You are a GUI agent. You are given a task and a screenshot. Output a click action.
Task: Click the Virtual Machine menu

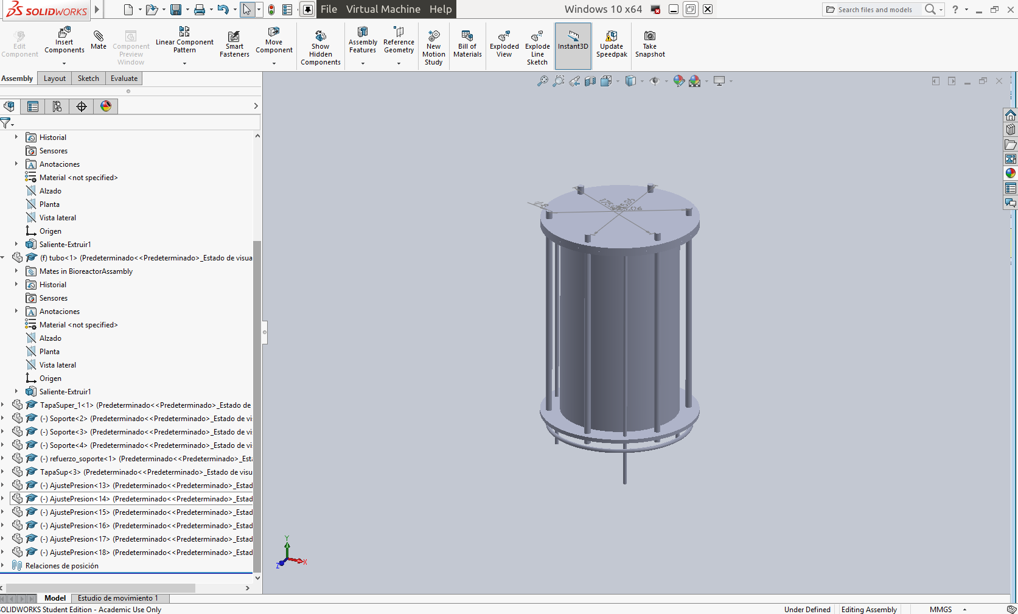[383, 9]
